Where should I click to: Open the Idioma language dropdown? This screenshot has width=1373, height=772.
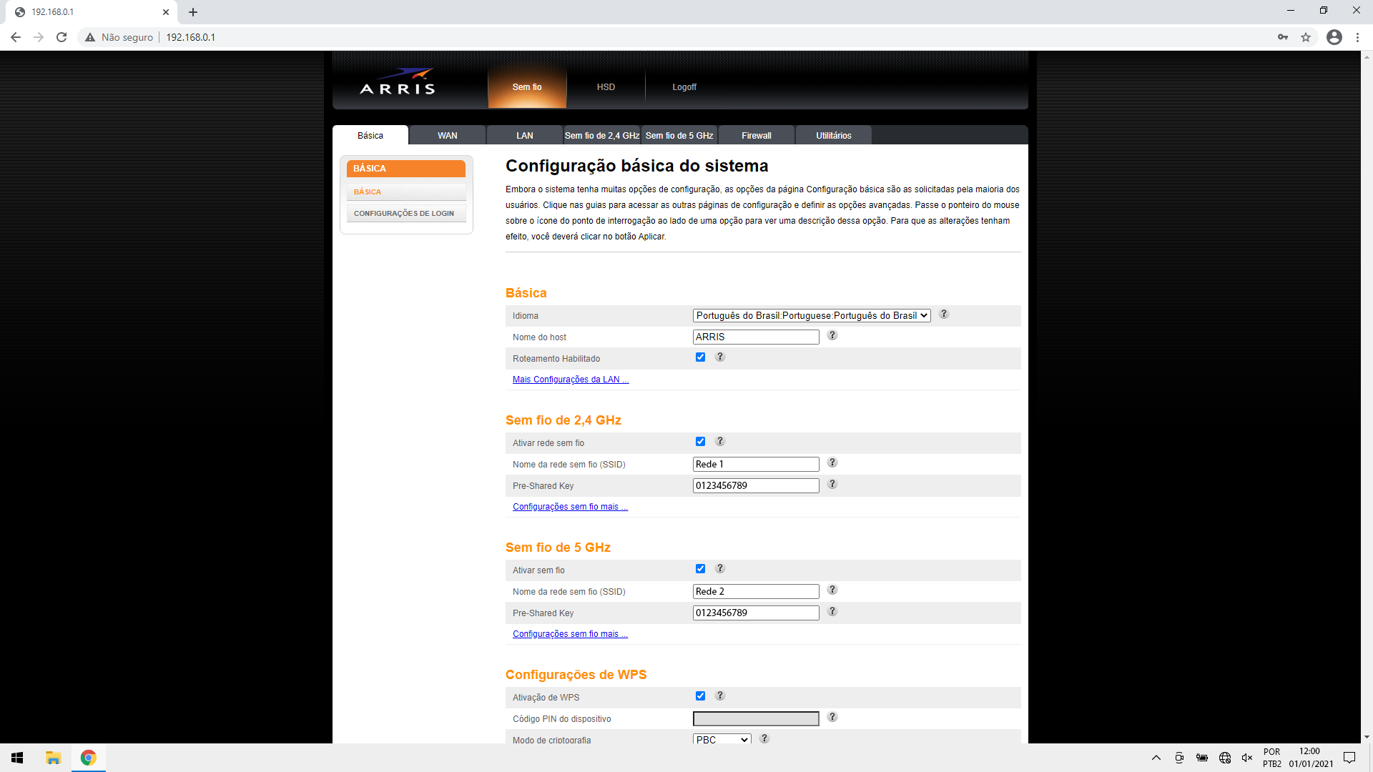coord(812,315)
